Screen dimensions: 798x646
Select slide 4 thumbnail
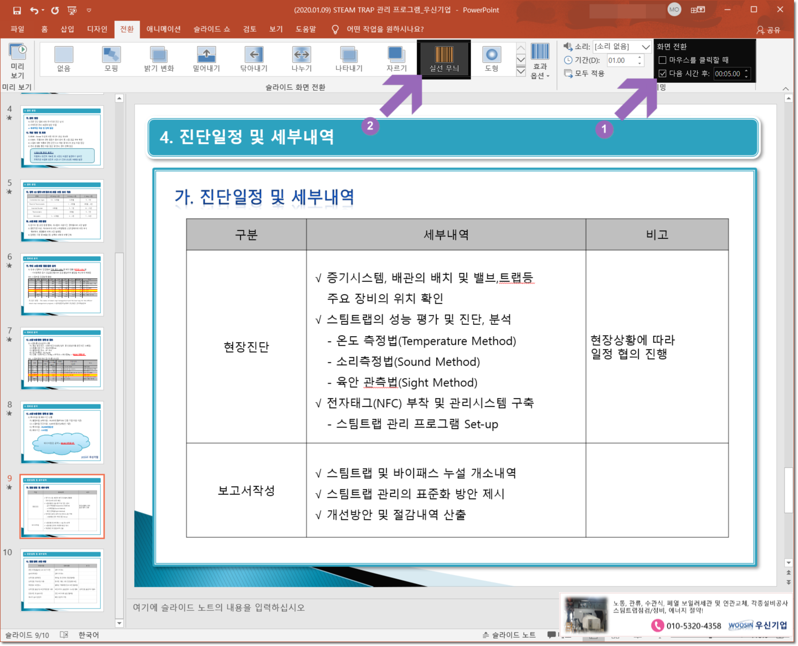(62, 136)
